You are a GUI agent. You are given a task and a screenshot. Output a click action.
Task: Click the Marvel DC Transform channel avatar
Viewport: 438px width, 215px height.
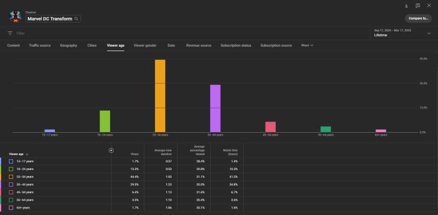tap(15, 17)
